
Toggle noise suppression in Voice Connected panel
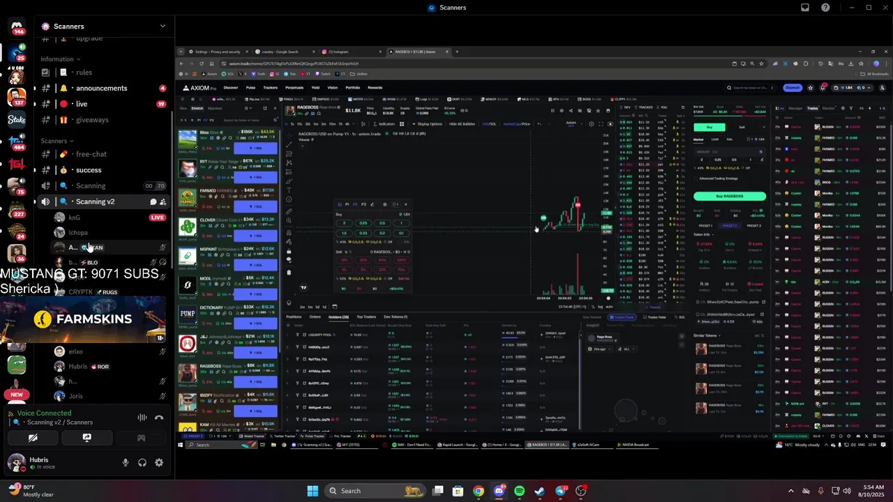[x=142, y=418]
